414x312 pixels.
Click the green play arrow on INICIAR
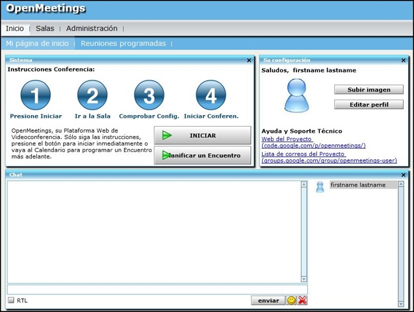[166, 135]
